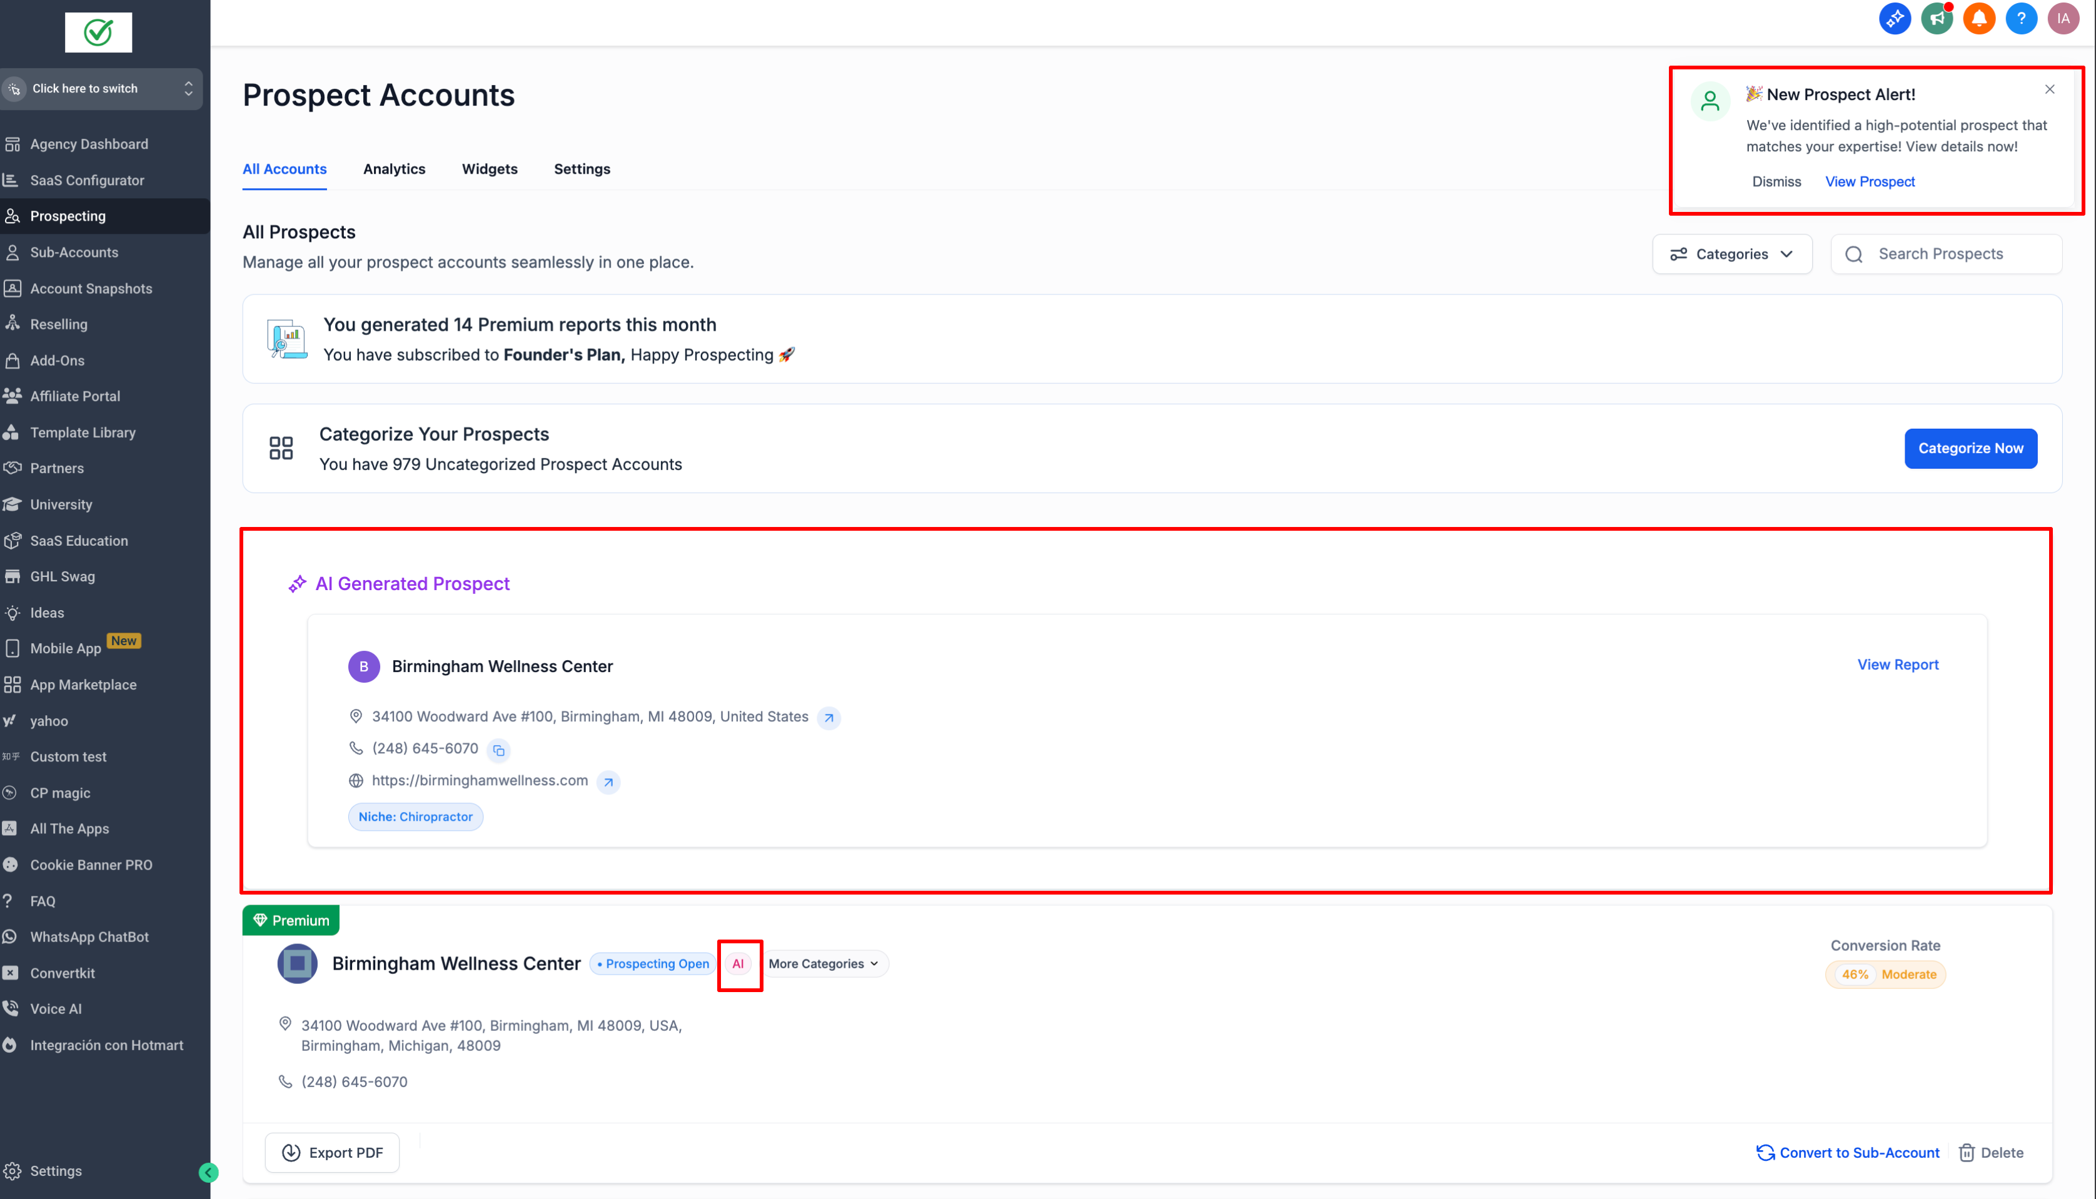Click Convert to Sub-Account
This screenshot has height=1199, width=2096.
[x=1847, y=1152]
